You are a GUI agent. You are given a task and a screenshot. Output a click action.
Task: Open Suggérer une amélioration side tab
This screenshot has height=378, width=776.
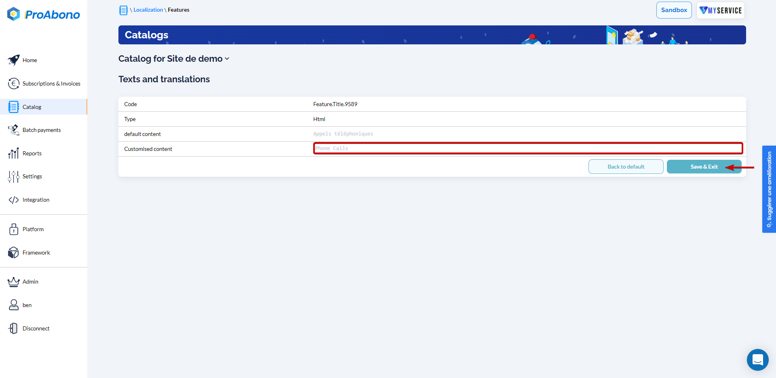click(769, 189)
